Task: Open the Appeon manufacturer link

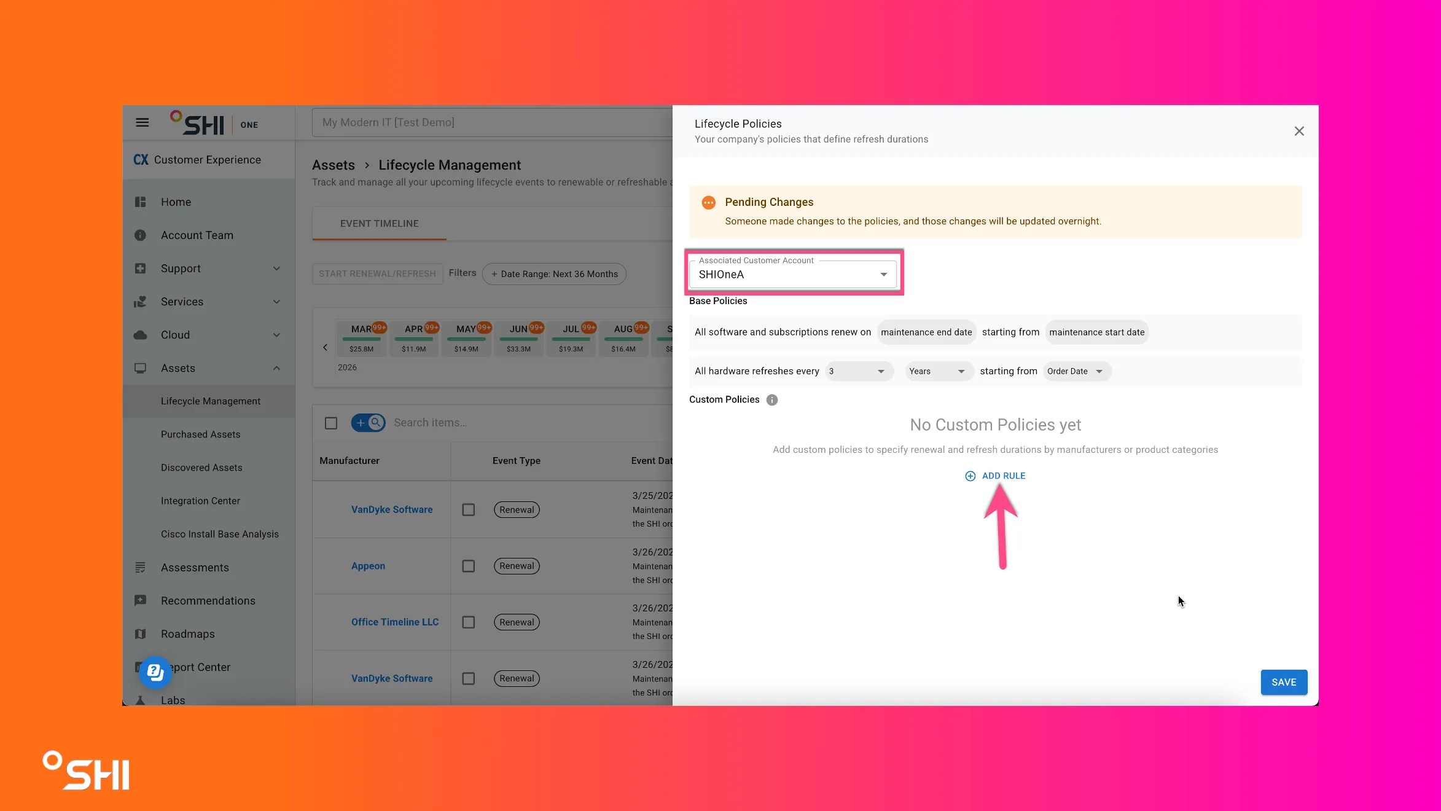Action: click(x=368, y=566)
